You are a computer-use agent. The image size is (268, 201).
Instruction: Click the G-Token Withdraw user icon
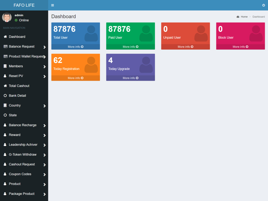pos(5,154)
